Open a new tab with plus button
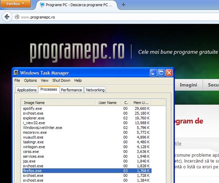Image resolution: width=219 pixels, height=183 pixels. coord(123,5)
